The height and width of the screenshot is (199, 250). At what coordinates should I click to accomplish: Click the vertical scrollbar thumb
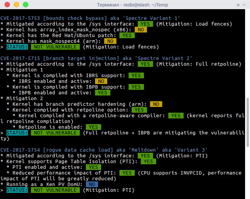[248, 122]
